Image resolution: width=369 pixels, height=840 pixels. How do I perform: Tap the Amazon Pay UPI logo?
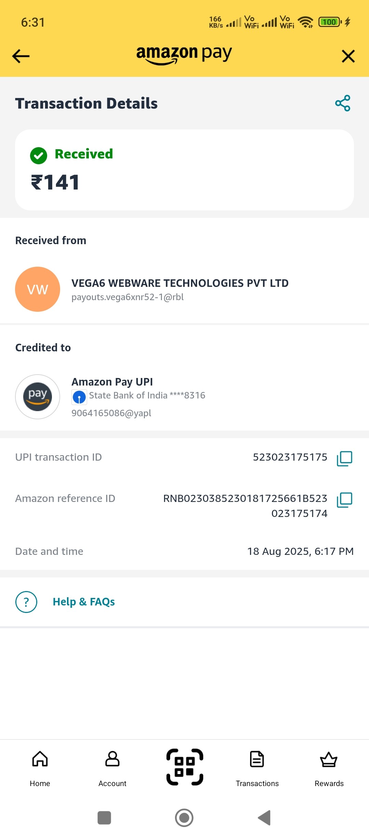coord(38,397)
